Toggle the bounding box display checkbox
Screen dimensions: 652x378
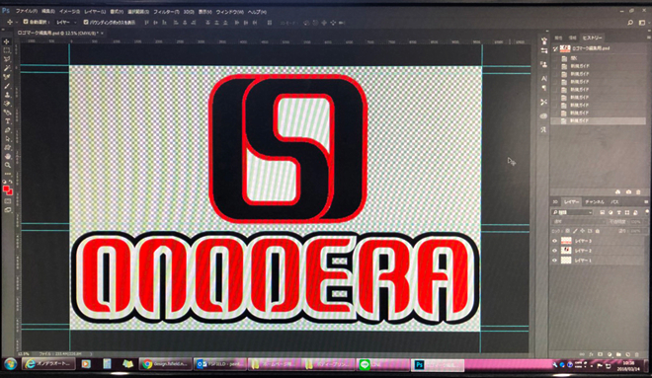86,22
